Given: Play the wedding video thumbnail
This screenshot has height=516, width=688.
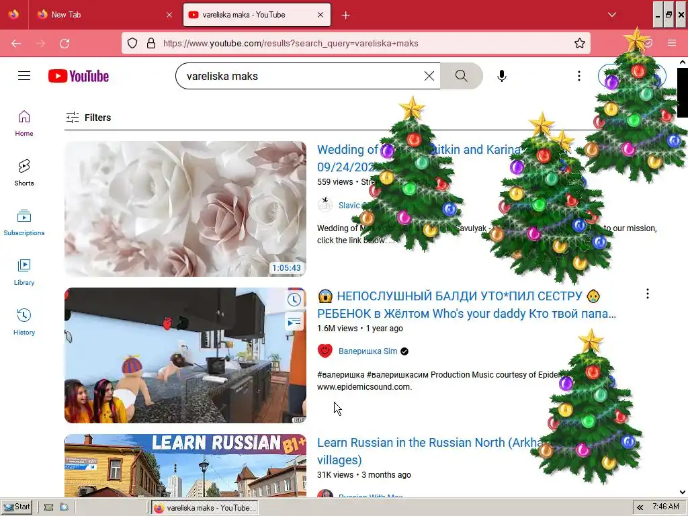Looking at the screenshot, I should (x=185, y=209).
